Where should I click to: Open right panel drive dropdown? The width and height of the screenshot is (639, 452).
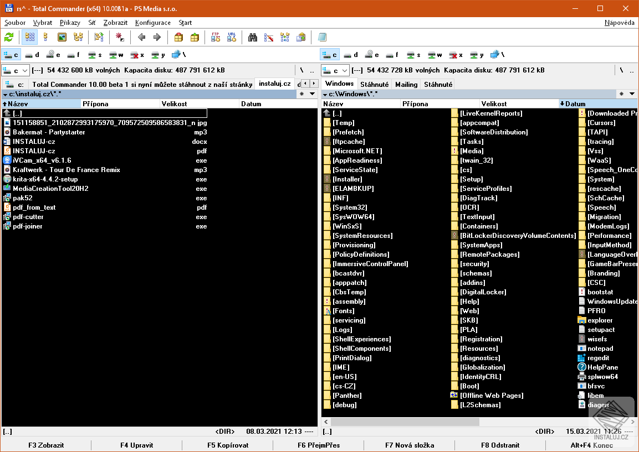[x=335, y=70]
